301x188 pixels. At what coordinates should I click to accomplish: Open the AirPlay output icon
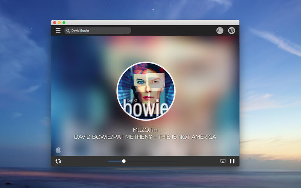tap(223, 161)
